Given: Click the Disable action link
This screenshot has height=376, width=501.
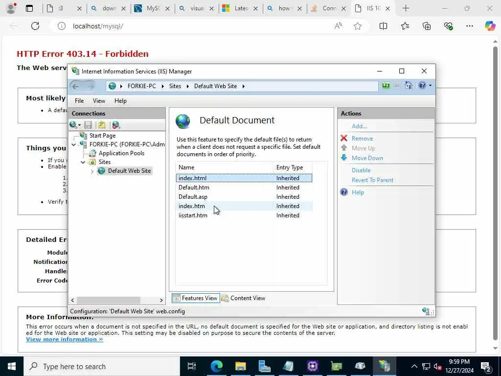Looking at the screenshot, I should click(x=361, y=170).
